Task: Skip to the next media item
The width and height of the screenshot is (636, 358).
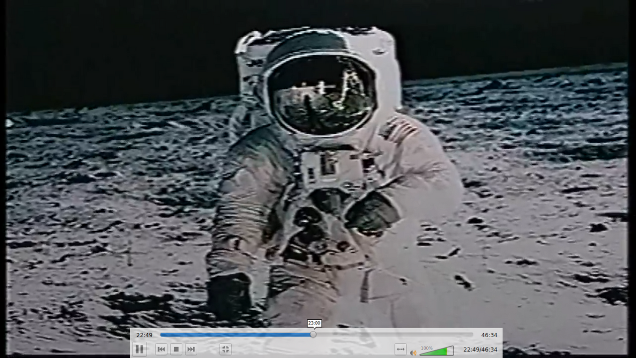Action: (x=191, y=350)
